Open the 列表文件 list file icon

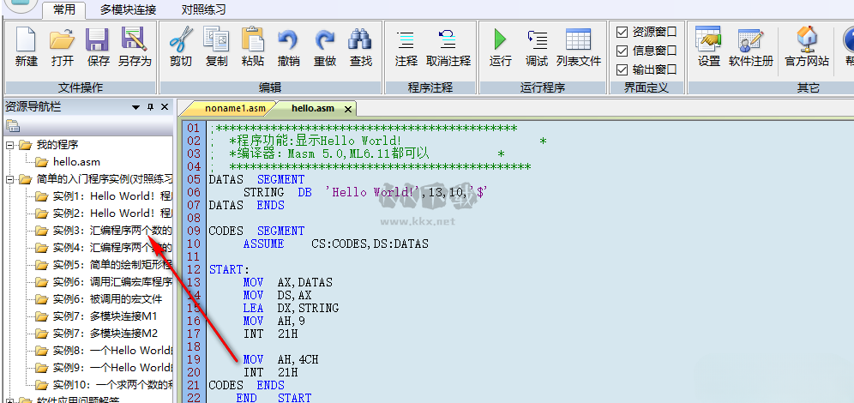coord(579,40)
